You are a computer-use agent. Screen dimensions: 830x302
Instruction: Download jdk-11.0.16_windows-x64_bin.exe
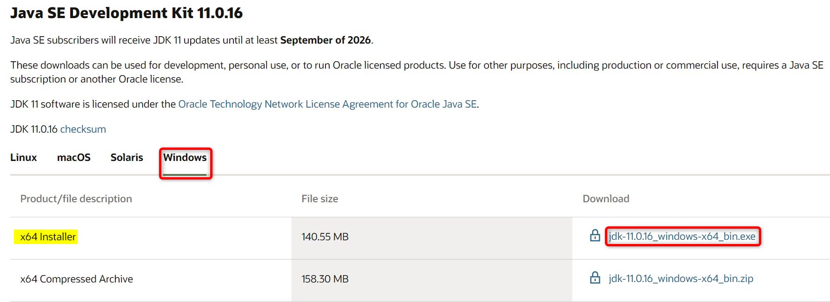pos(682,237)
